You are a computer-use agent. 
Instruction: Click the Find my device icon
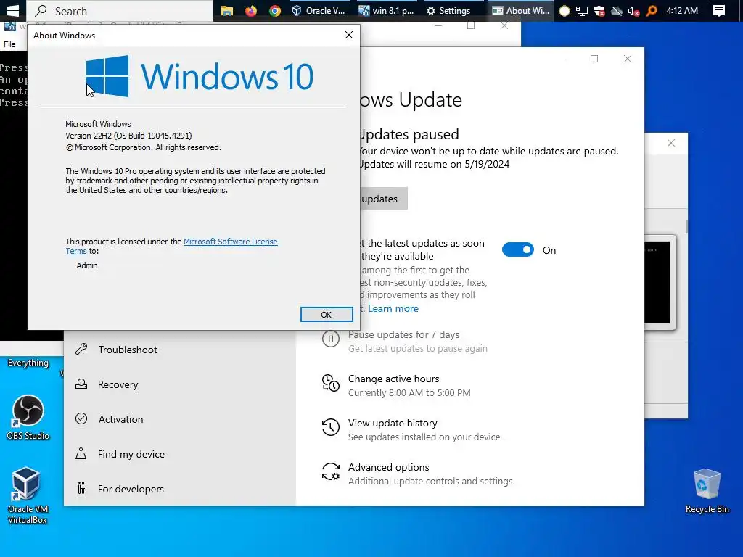[81, 453]
